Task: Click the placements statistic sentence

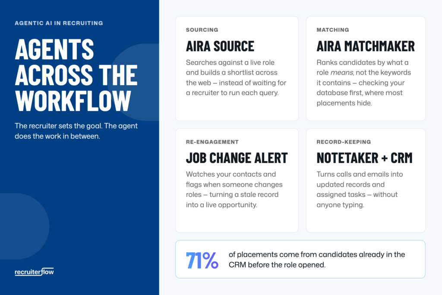Action: [x=317, y=260]
